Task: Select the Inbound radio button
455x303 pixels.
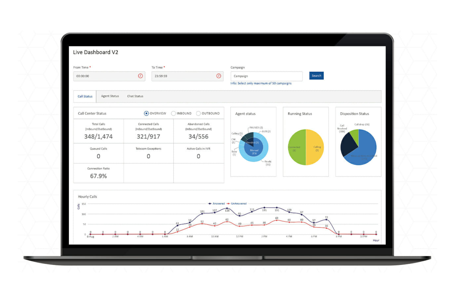Action: (173, 113)
